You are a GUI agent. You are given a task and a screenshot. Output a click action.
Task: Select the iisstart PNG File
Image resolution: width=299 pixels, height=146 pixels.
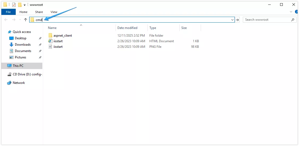(x=58, y=46)
